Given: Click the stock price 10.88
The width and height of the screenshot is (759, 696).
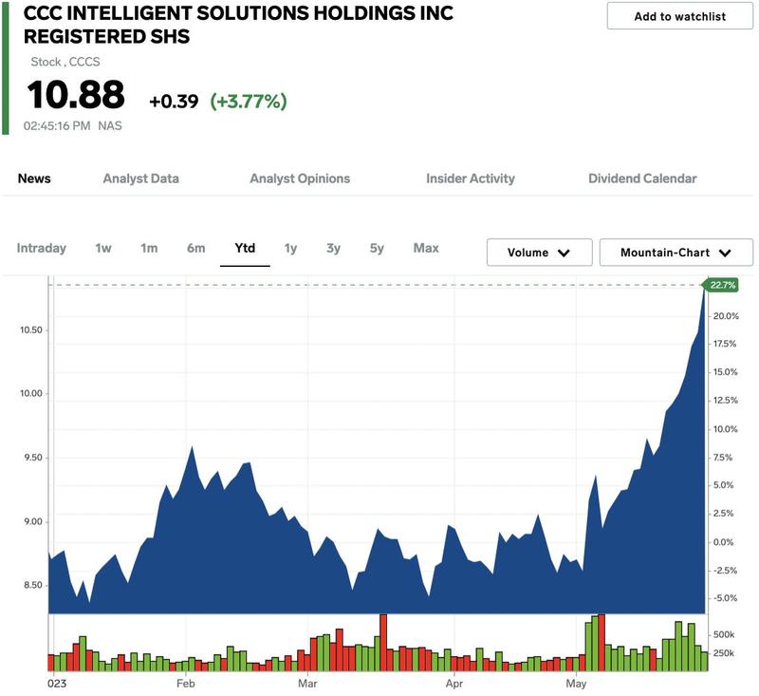Looking at the screenshot, I should click(76, 94).
